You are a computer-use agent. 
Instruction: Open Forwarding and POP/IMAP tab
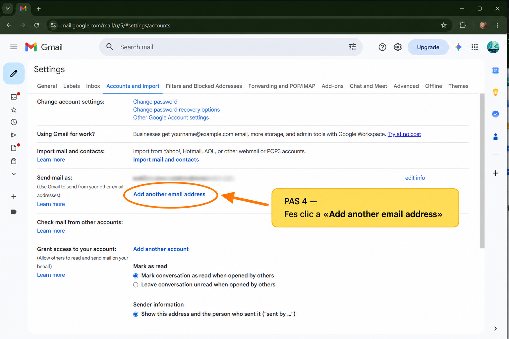282,86
